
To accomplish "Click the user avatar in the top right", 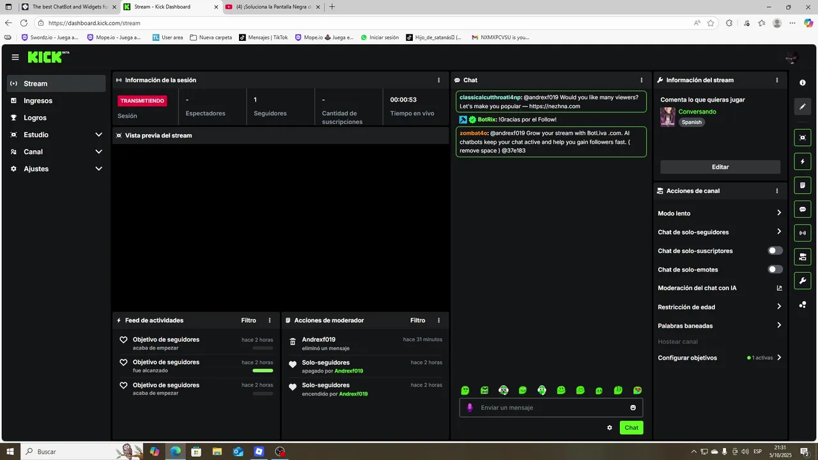I will click(x=792, y=57).
